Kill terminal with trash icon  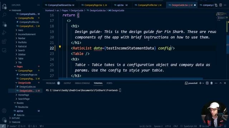pyautogui.click(x=211, y=83)
